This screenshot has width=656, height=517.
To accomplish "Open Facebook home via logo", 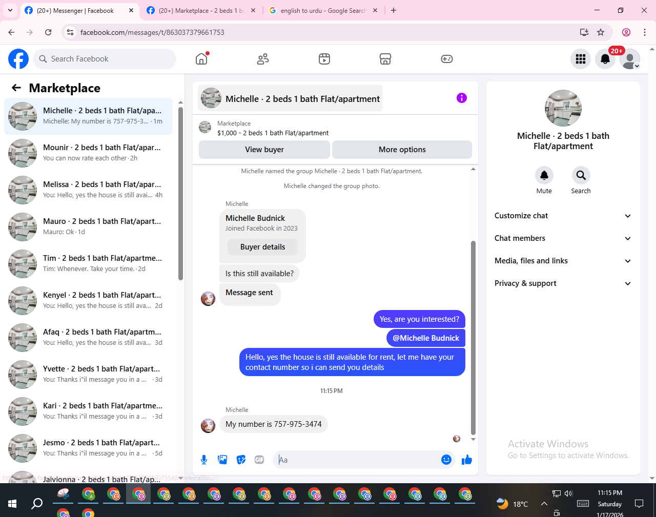I will coord(18,59).
